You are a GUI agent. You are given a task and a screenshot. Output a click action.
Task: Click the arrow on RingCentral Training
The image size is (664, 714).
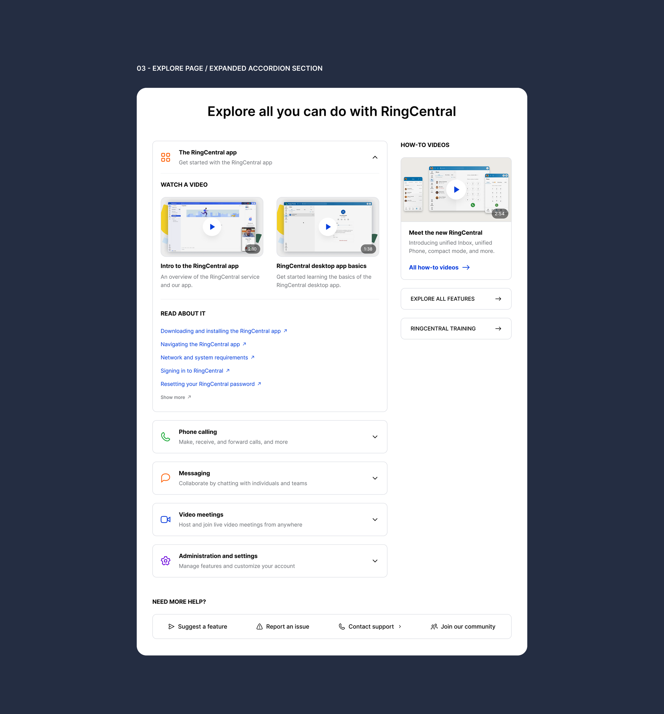pos(498,329)
